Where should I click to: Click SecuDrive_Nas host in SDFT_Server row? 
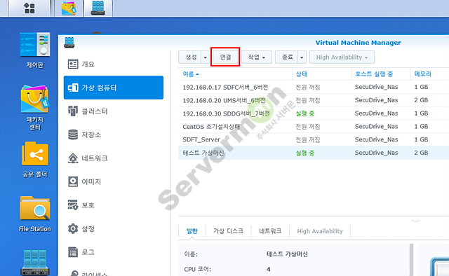click(x=376, y=139)
